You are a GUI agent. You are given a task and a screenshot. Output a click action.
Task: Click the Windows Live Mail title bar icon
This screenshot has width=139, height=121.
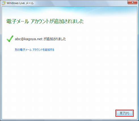pyautogui.click(x=4, y=3)
